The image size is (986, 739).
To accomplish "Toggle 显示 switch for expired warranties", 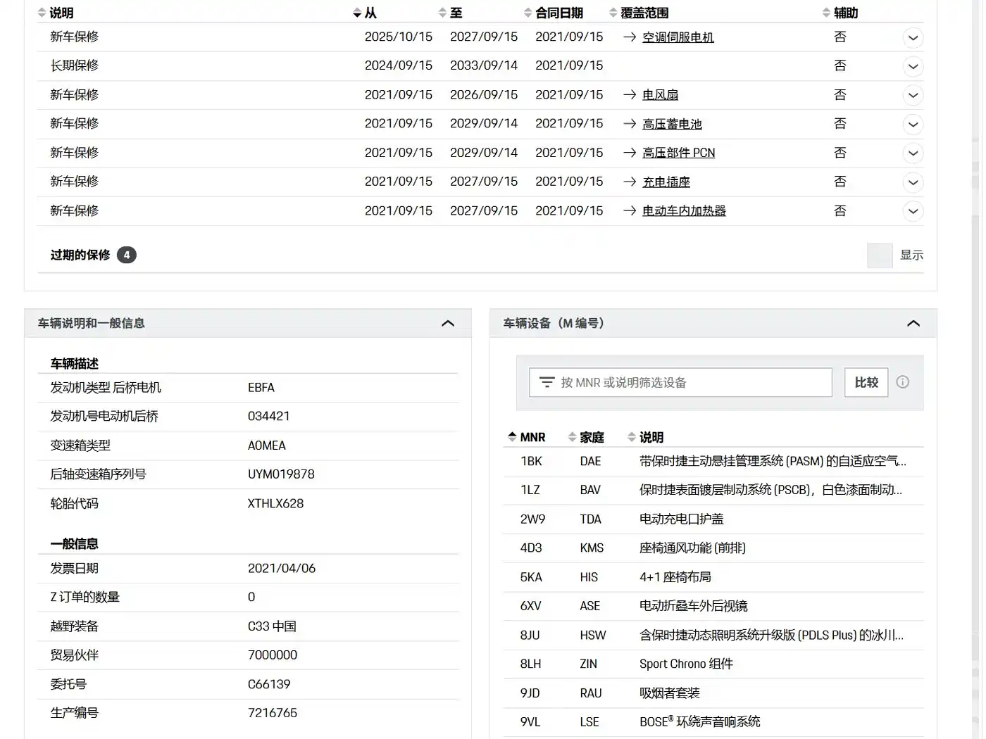I will (880, 255).
